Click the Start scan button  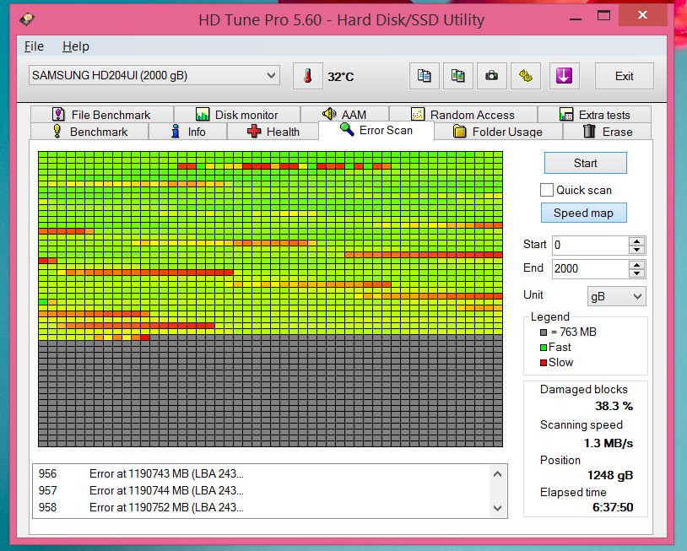(586, 164)
